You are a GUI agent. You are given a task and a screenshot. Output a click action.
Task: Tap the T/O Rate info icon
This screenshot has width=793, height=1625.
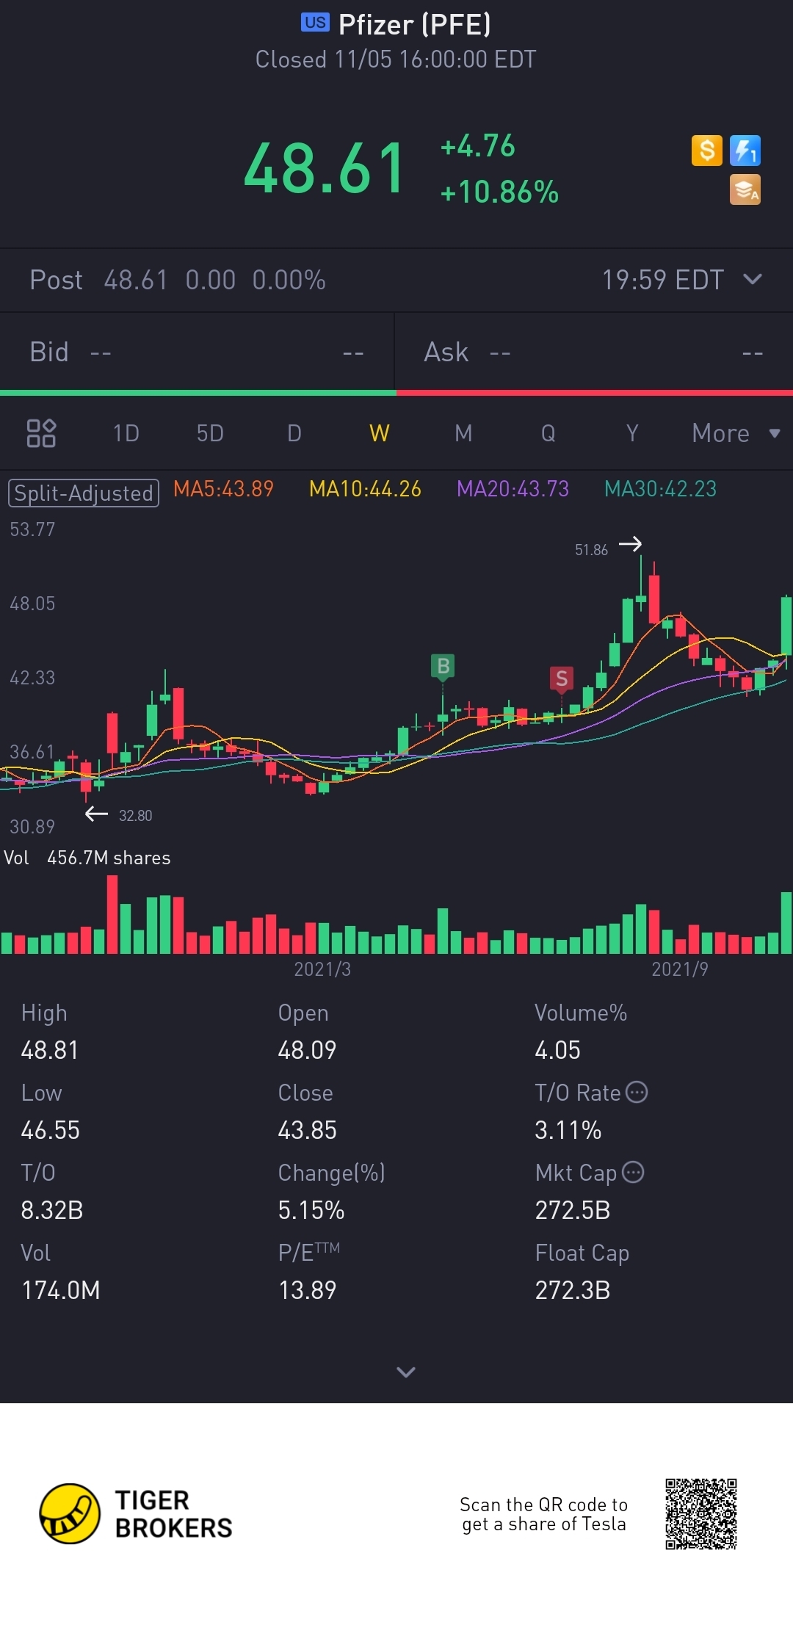(x=637, y=1092)
